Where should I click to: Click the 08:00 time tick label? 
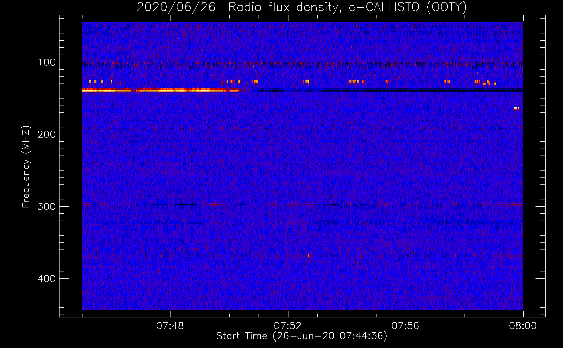click(x=523, y=326)
